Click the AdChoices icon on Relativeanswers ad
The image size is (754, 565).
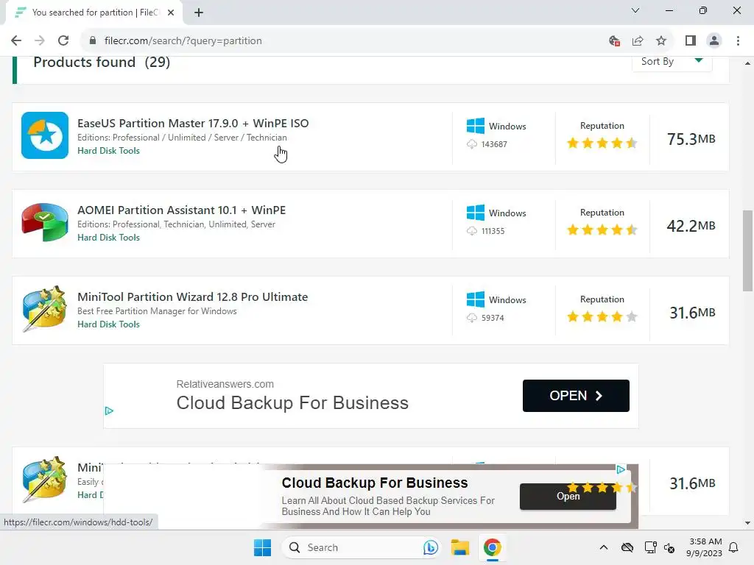point(109,411)
